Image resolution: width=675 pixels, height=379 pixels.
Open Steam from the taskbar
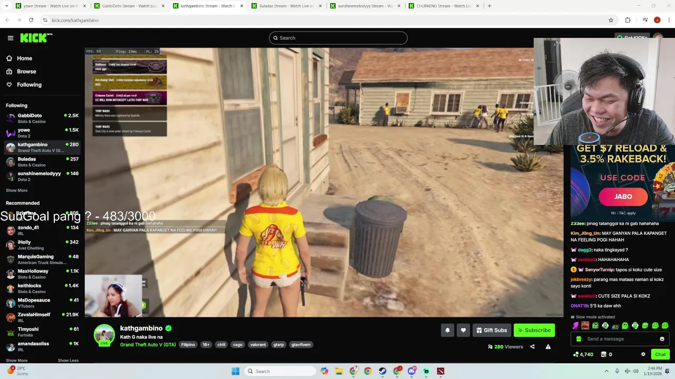point(382,371)
